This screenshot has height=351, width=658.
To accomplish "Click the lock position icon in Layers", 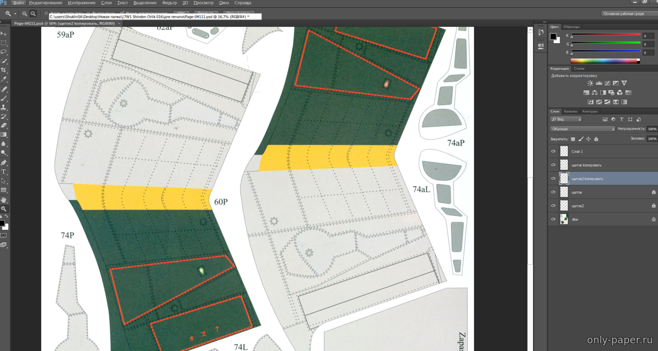I will point(589,139).
